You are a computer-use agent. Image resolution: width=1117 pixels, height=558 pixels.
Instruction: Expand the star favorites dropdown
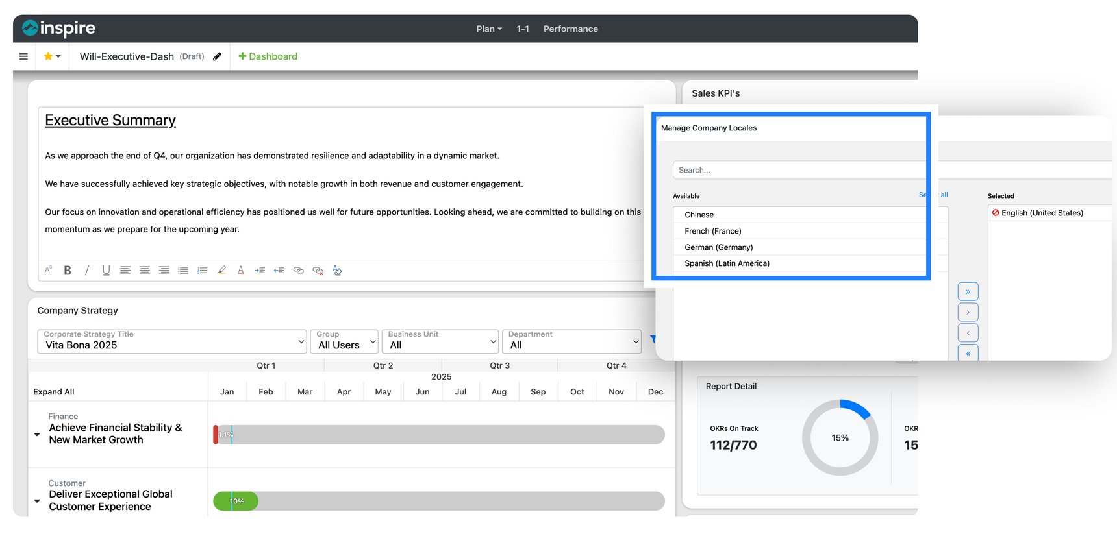point(52,56)
